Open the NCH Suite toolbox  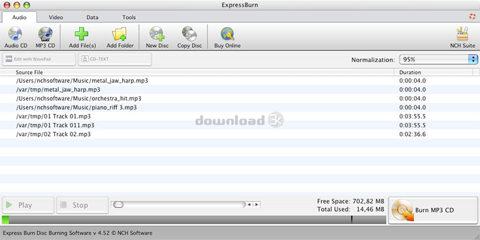point(462,34)
